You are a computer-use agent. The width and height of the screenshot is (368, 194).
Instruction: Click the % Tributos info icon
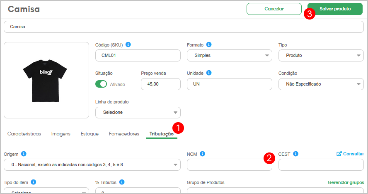tap(122, 182)
